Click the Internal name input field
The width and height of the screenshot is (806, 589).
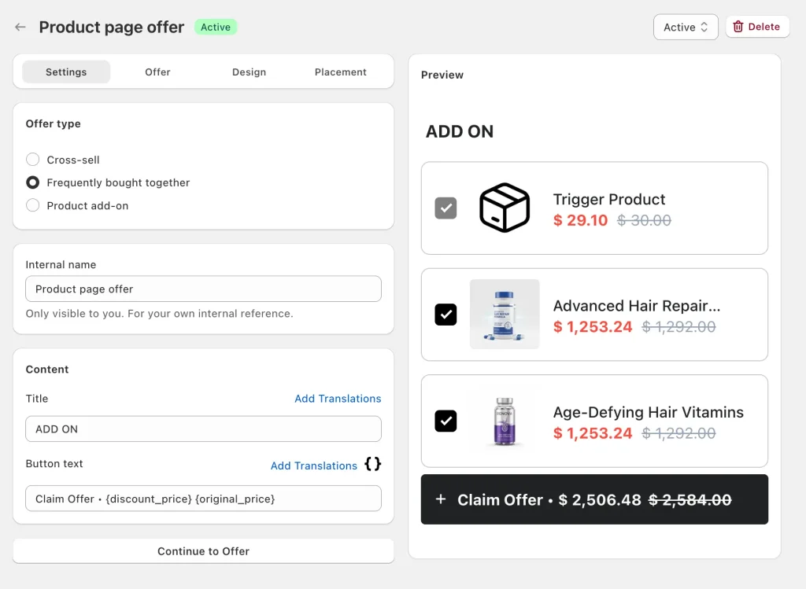[x=203, y=289]
